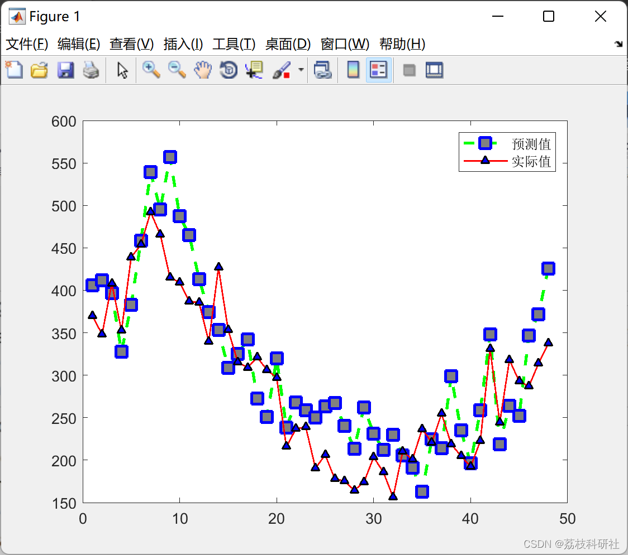Open the 文件(F) menu
Viewport: 628px width, 555px height.
tap(27, 44)
